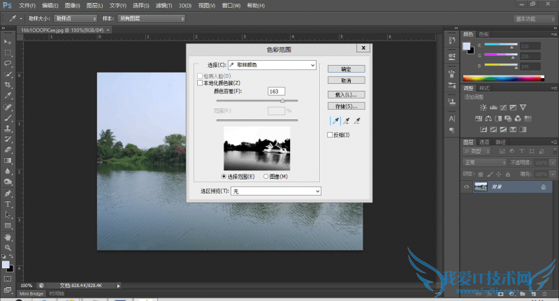Click the 确定 button
This screenshot has height=301, width=559.
(347, 69)
